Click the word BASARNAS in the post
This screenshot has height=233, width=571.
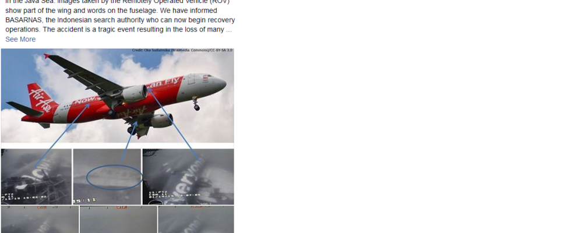tap(24, 20)
